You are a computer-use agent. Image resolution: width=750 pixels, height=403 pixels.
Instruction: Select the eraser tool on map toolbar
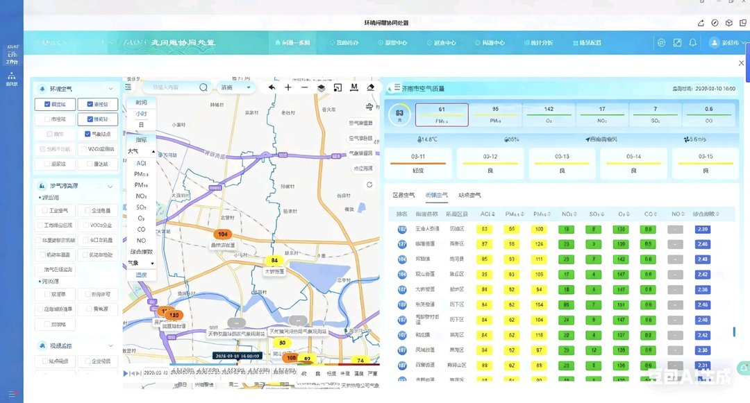[370, 87]
